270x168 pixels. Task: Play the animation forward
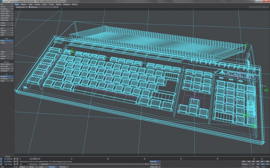coord(267,164)
